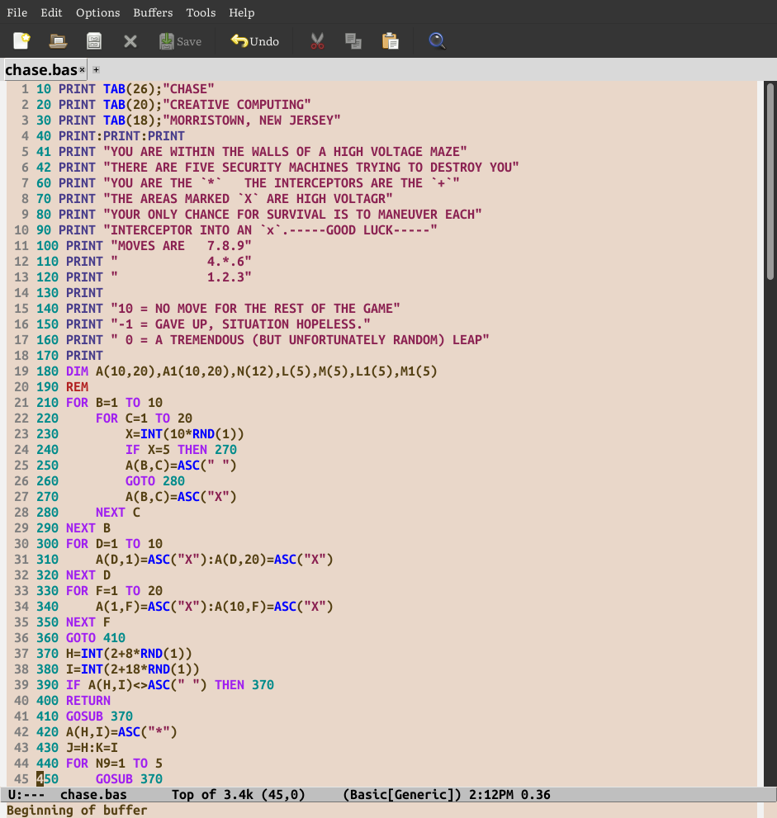Add a new tab with plus button
Viewport: 777px width, 818px height.
(x=96, y=69)
